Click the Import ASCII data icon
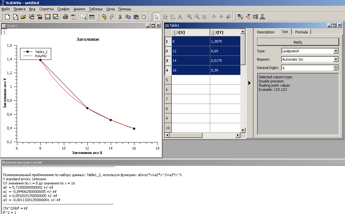 point(39,17)
